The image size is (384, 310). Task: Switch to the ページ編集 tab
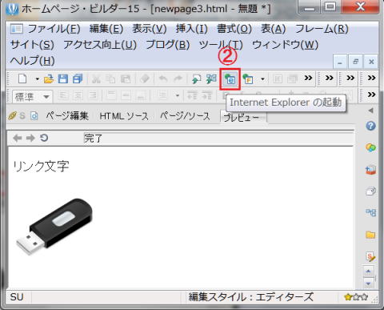(67, 116)
